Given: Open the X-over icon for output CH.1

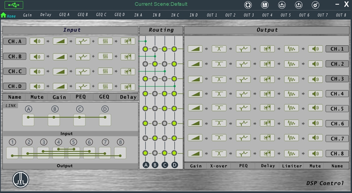Looking at the screenshot, I should 219,49.
